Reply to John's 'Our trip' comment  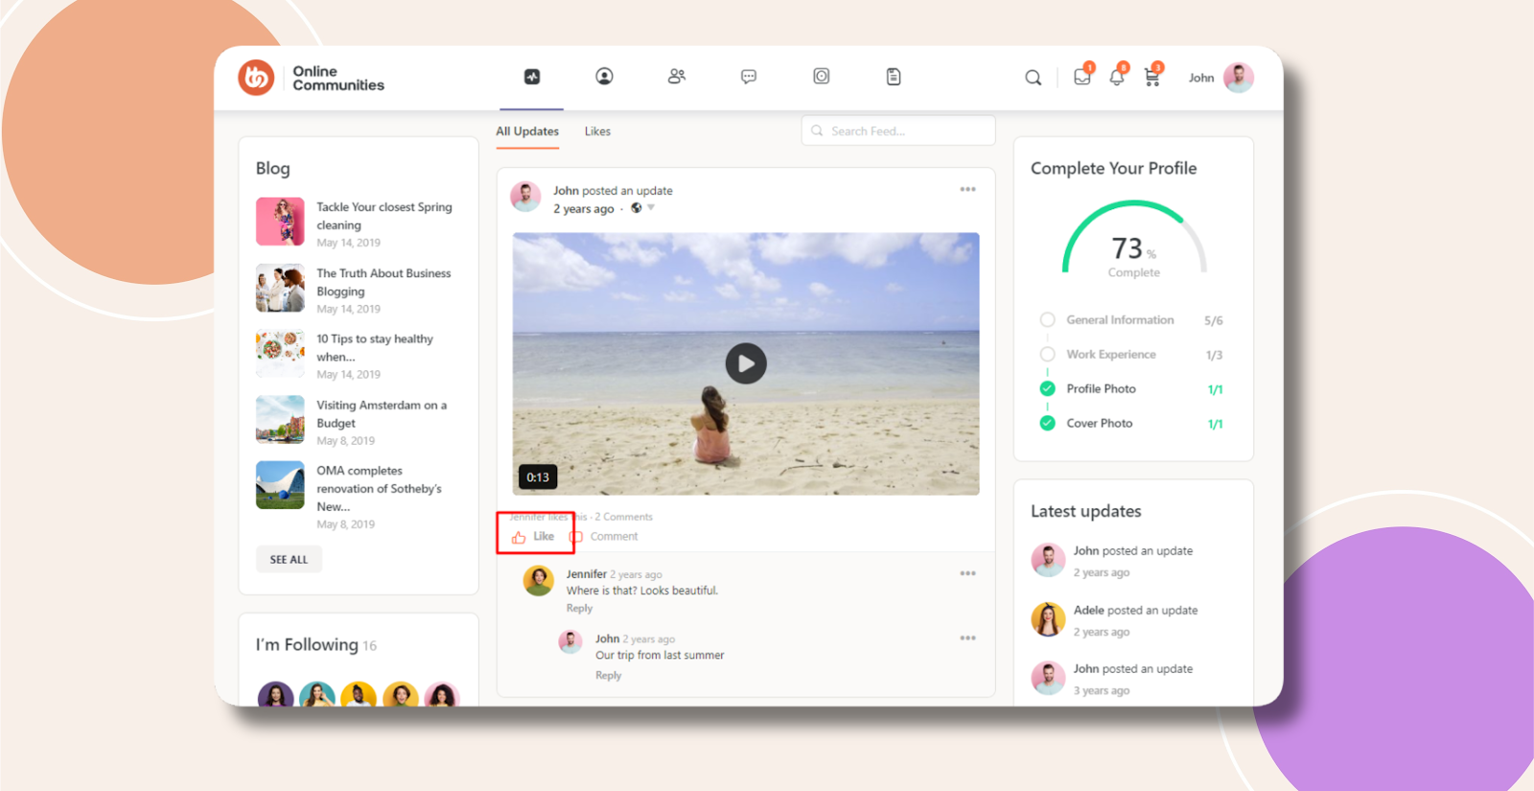[608, 675]
